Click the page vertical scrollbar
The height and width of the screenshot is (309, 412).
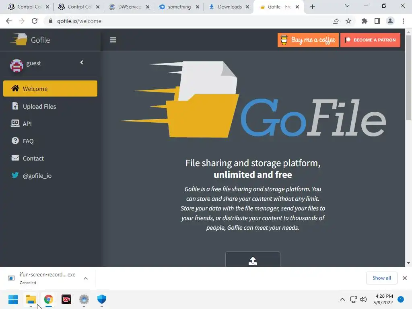408,78
